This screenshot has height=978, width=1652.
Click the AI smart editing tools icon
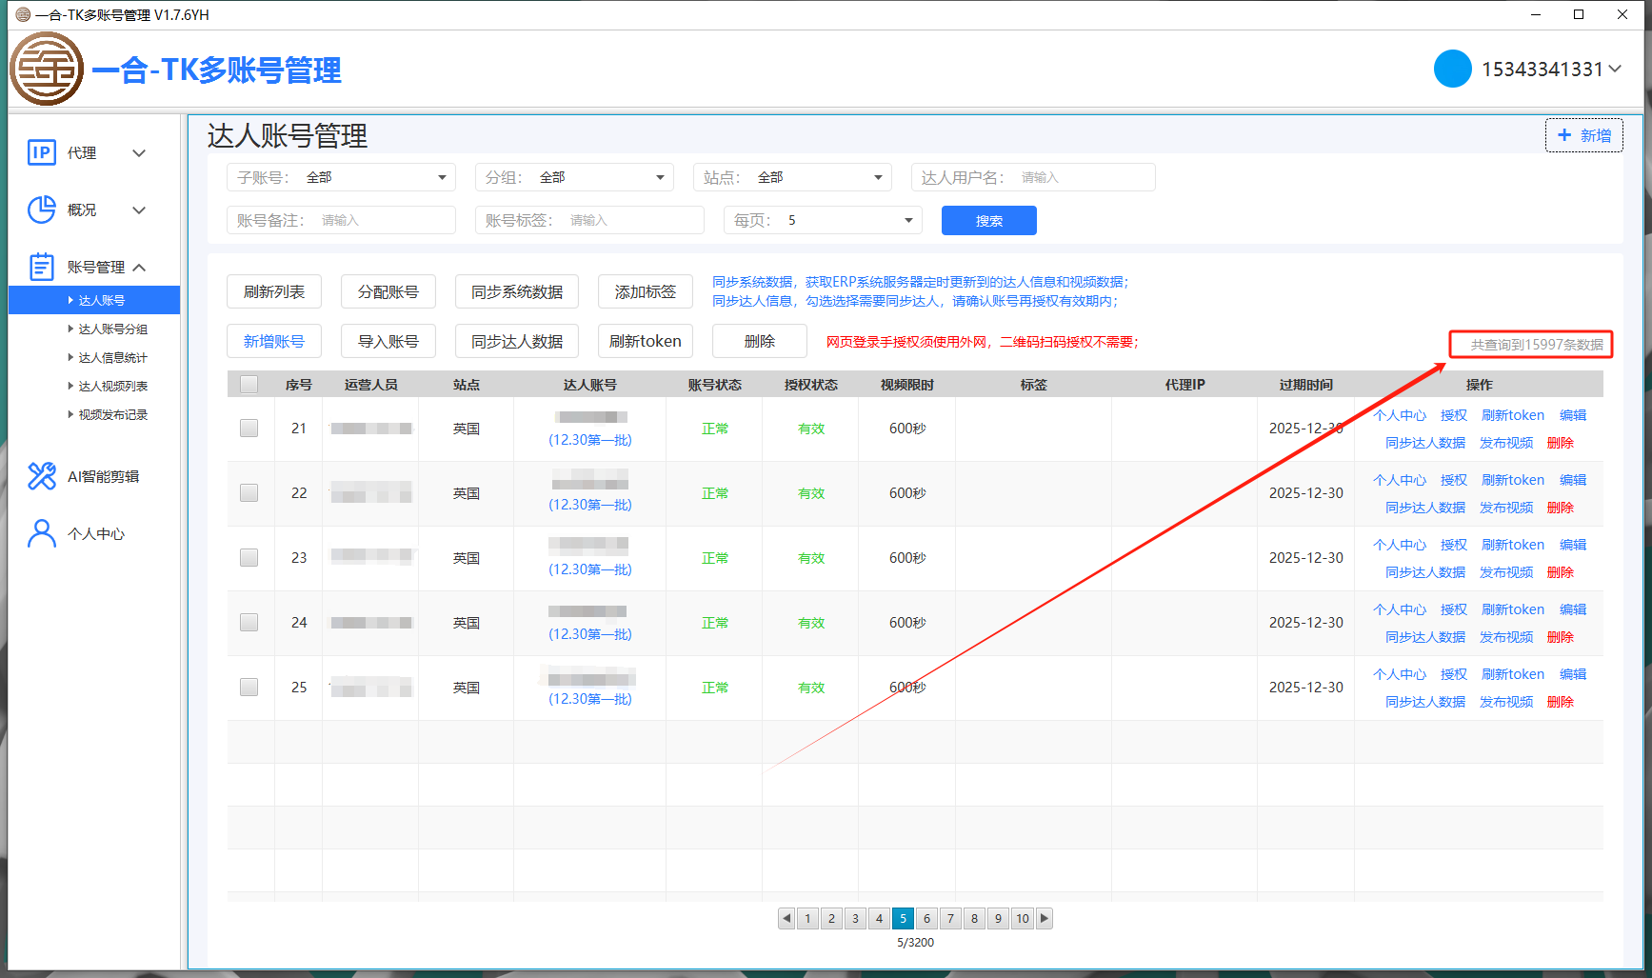(42, 476)
